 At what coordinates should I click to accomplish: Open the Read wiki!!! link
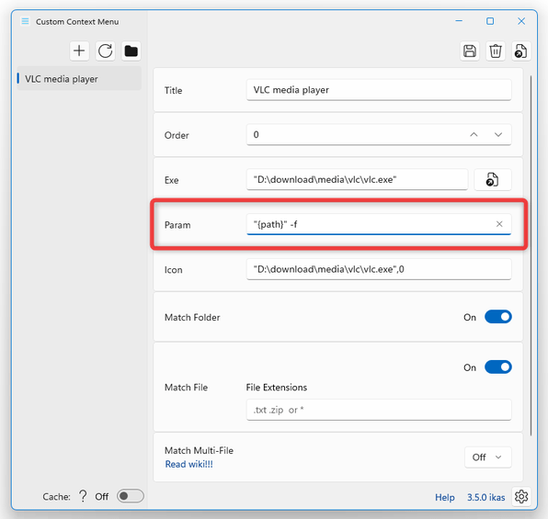pos(188,464)
